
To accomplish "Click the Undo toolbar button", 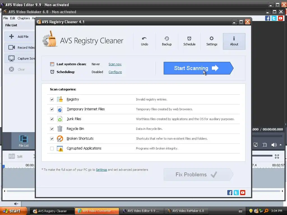I will 144,41.
